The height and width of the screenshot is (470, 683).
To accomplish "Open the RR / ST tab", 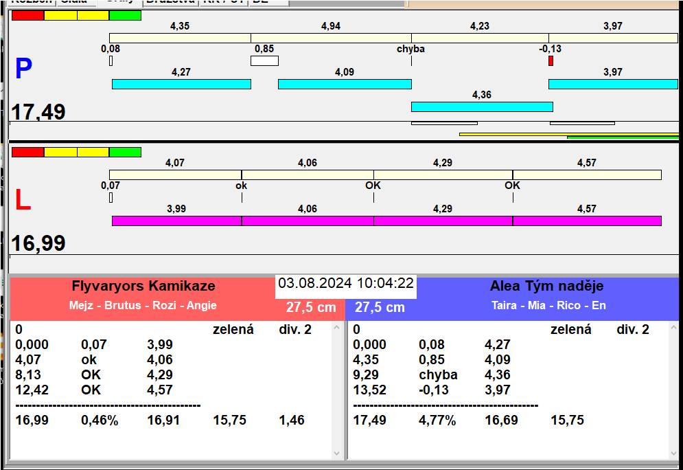I will [223, 2].
